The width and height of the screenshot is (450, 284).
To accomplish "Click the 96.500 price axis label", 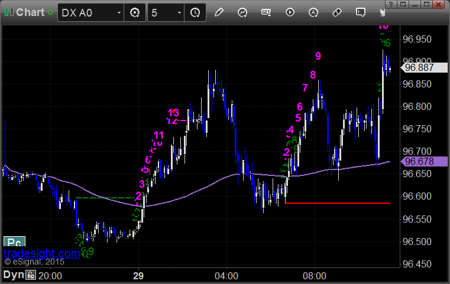I will (x=417, y=241).
